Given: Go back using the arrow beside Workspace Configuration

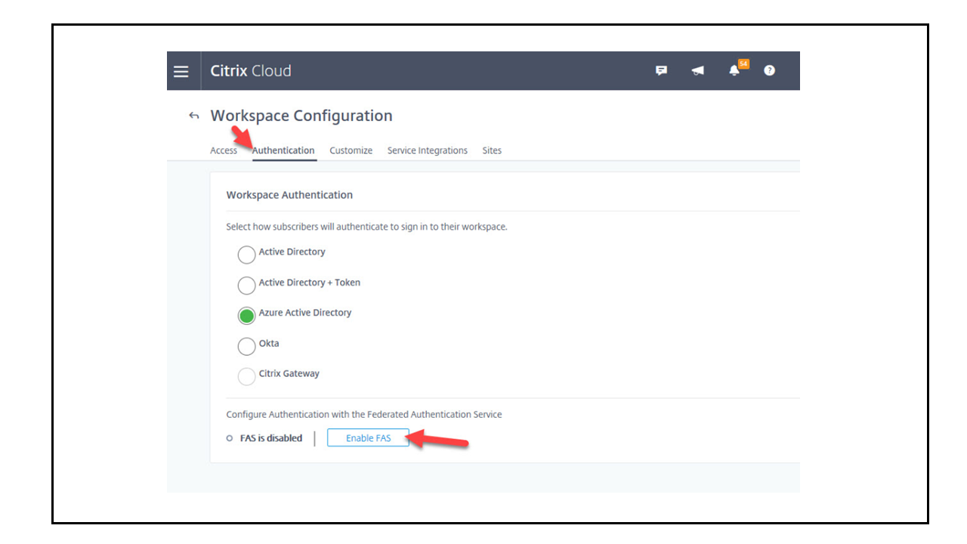Looking at the screenshot, I should 194,116.
